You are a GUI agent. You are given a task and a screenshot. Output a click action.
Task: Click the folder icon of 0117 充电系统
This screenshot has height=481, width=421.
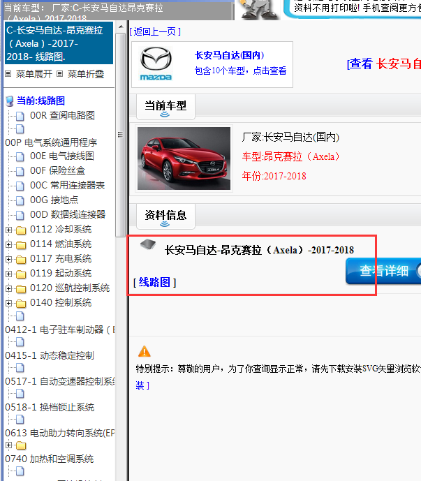(x=21, y=260)
